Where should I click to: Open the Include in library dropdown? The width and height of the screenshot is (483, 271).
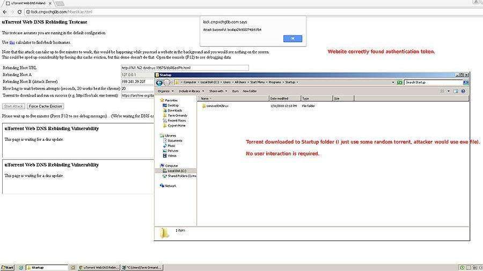[191, 91]
